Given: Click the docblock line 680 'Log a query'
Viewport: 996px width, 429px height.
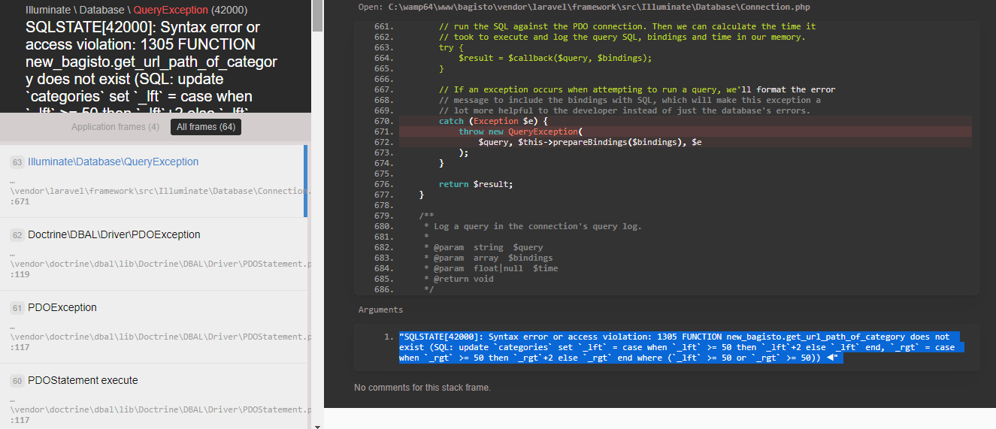Looking at the screenshot, I should click(x=533, y=226).
